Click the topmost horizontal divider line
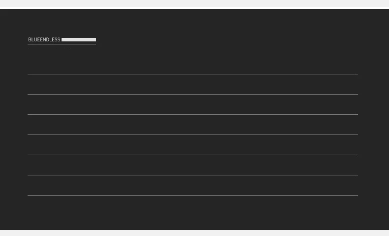389x236 pixels. click(193, 74)
